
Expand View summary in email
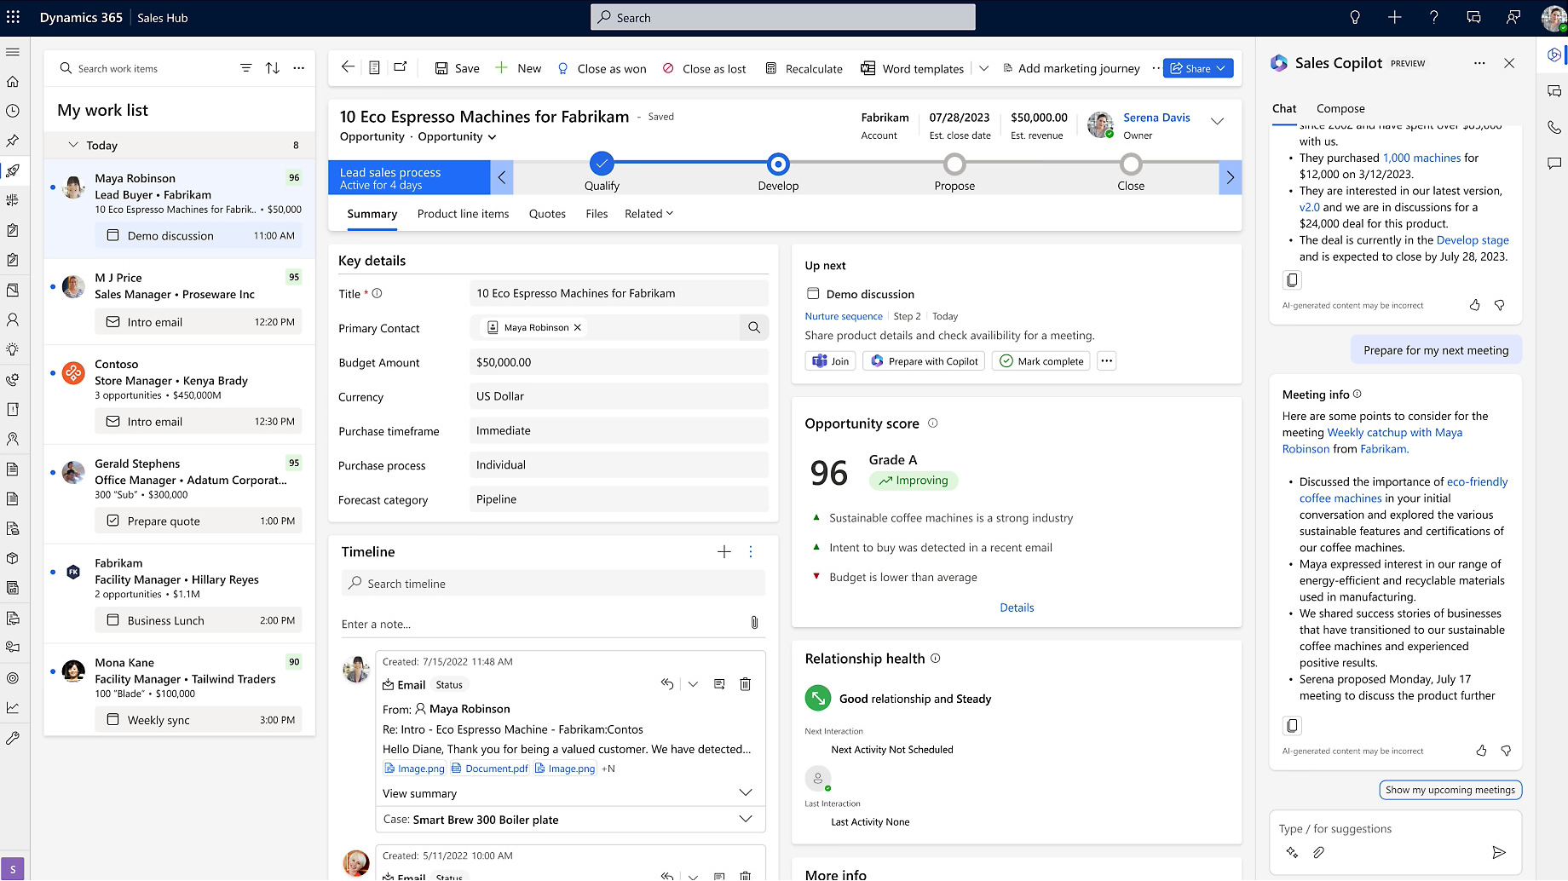tap(746, 792)
